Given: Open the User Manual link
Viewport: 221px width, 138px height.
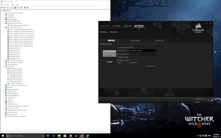Looking at the screenshot, I should 199,99.
